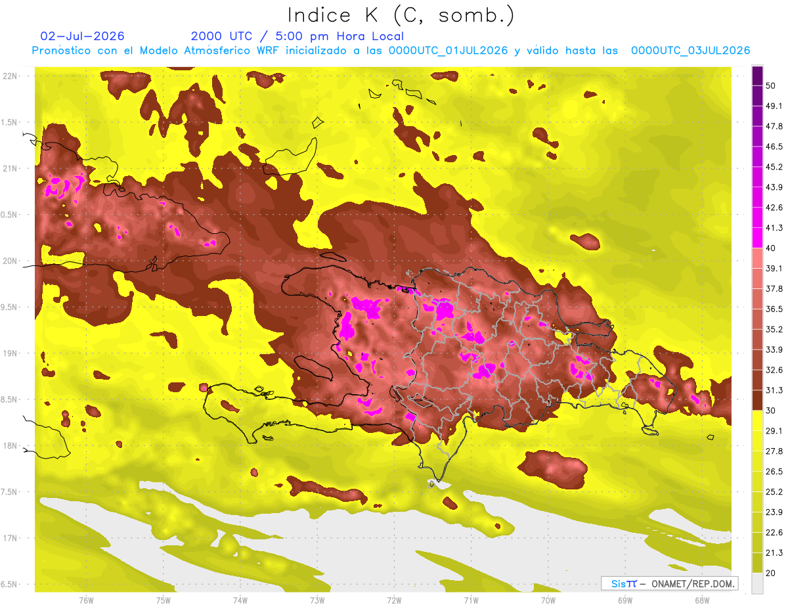Select the legend value "30"
Image resolution: width=788 pixels, height=609 pixels.
point(772,411)
